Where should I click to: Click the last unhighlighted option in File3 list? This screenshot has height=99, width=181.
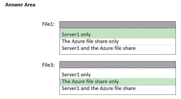[118, 90]
